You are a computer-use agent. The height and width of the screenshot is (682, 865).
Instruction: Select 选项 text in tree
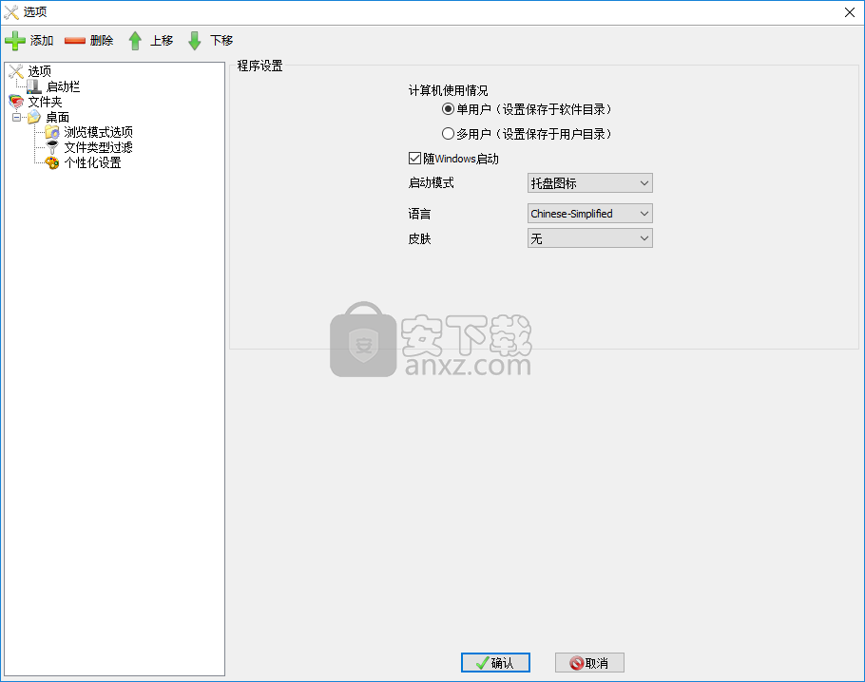point(39,71)
